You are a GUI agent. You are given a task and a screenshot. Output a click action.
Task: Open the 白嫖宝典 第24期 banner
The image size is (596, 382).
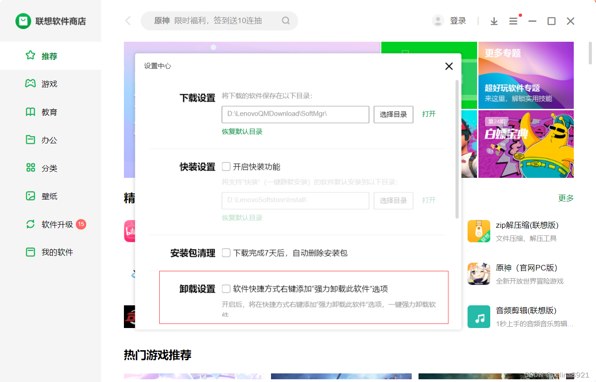[526, 144]
